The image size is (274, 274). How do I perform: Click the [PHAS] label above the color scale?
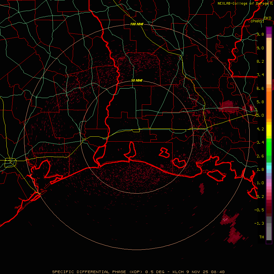click(x=257, y=21)
